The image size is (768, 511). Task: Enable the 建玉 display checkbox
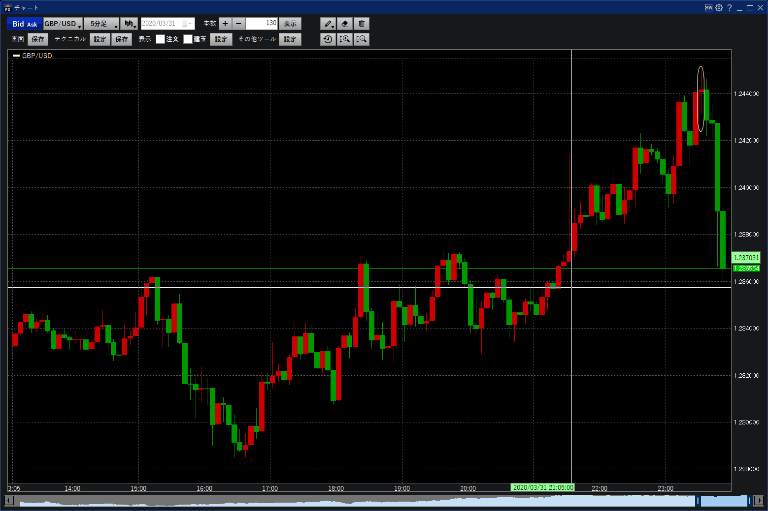188,39
